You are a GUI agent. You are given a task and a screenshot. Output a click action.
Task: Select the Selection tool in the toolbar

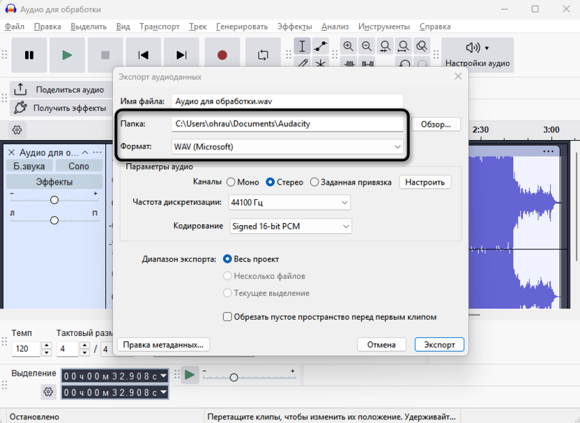pos(303,46)
